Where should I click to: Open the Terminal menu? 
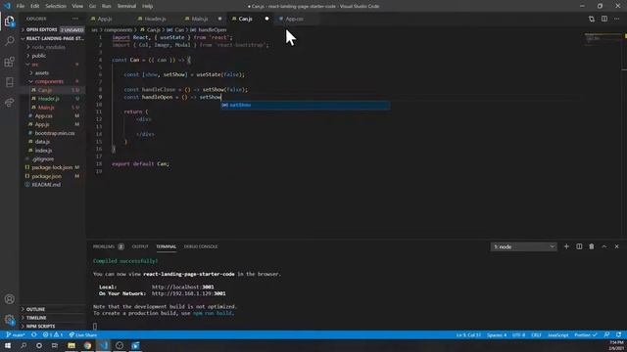pyautogui.click(x=126, y=6)
